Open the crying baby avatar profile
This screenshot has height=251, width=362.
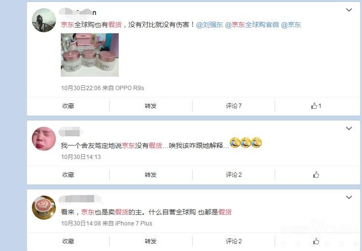coord(44,139)
